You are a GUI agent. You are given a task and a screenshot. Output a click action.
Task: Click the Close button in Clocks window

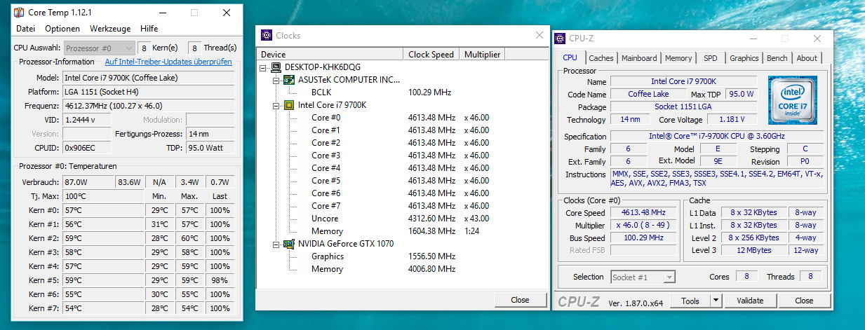tap(520, 300)
